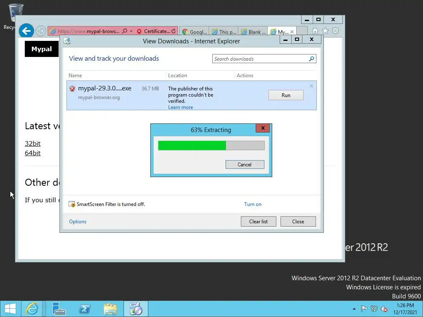Open the Windows Start button

10,309
